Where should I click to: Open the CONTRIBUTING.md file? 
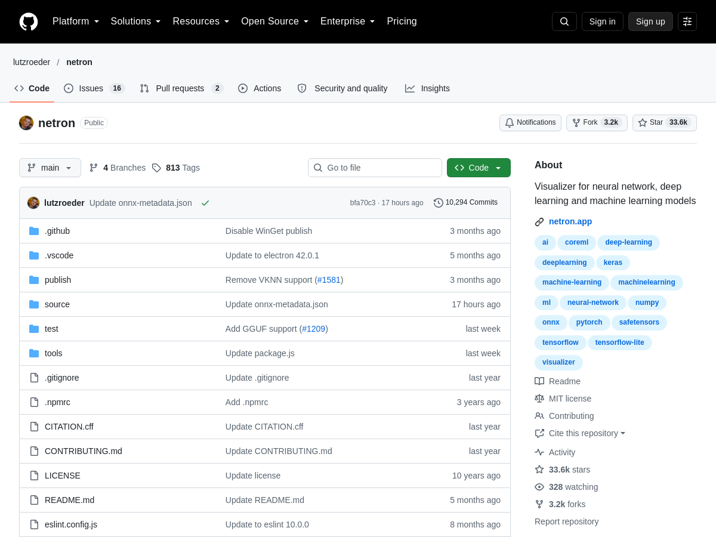(x=84, y=451)
